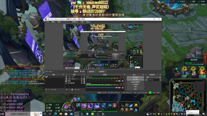207x116 pixels.
Task: Use the red item in inventory slot 2
Action: coord(127,105)
